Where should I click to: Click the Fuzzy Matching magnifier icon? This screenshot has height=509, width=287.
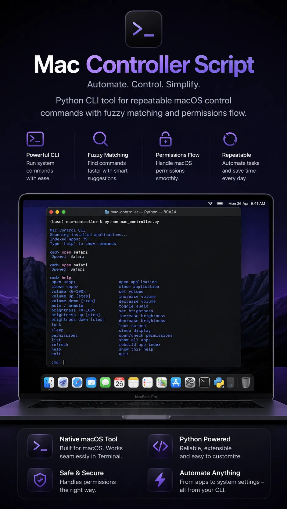pos(101,139)
